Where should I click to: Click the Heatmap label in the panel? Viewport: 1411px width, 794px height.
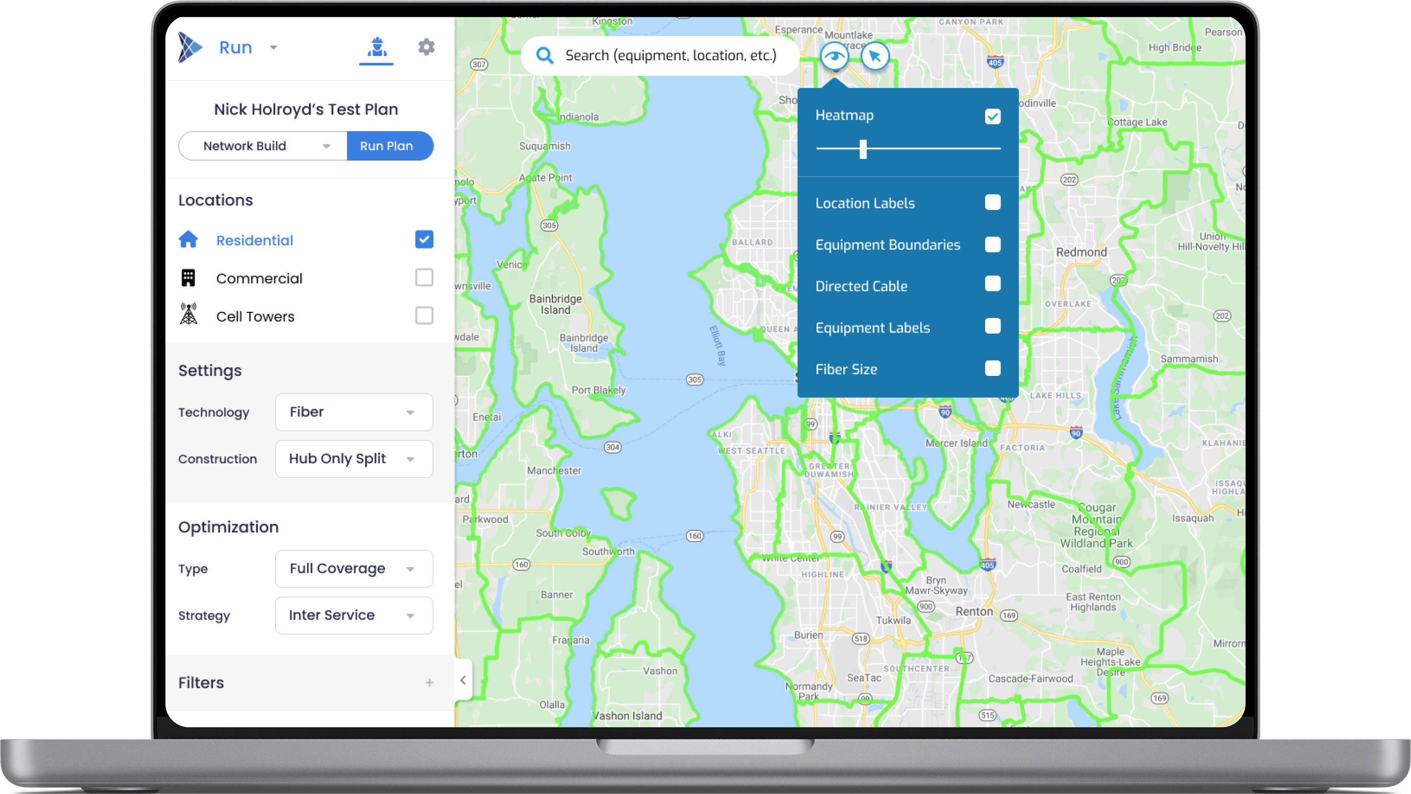[x=844, y=115]
